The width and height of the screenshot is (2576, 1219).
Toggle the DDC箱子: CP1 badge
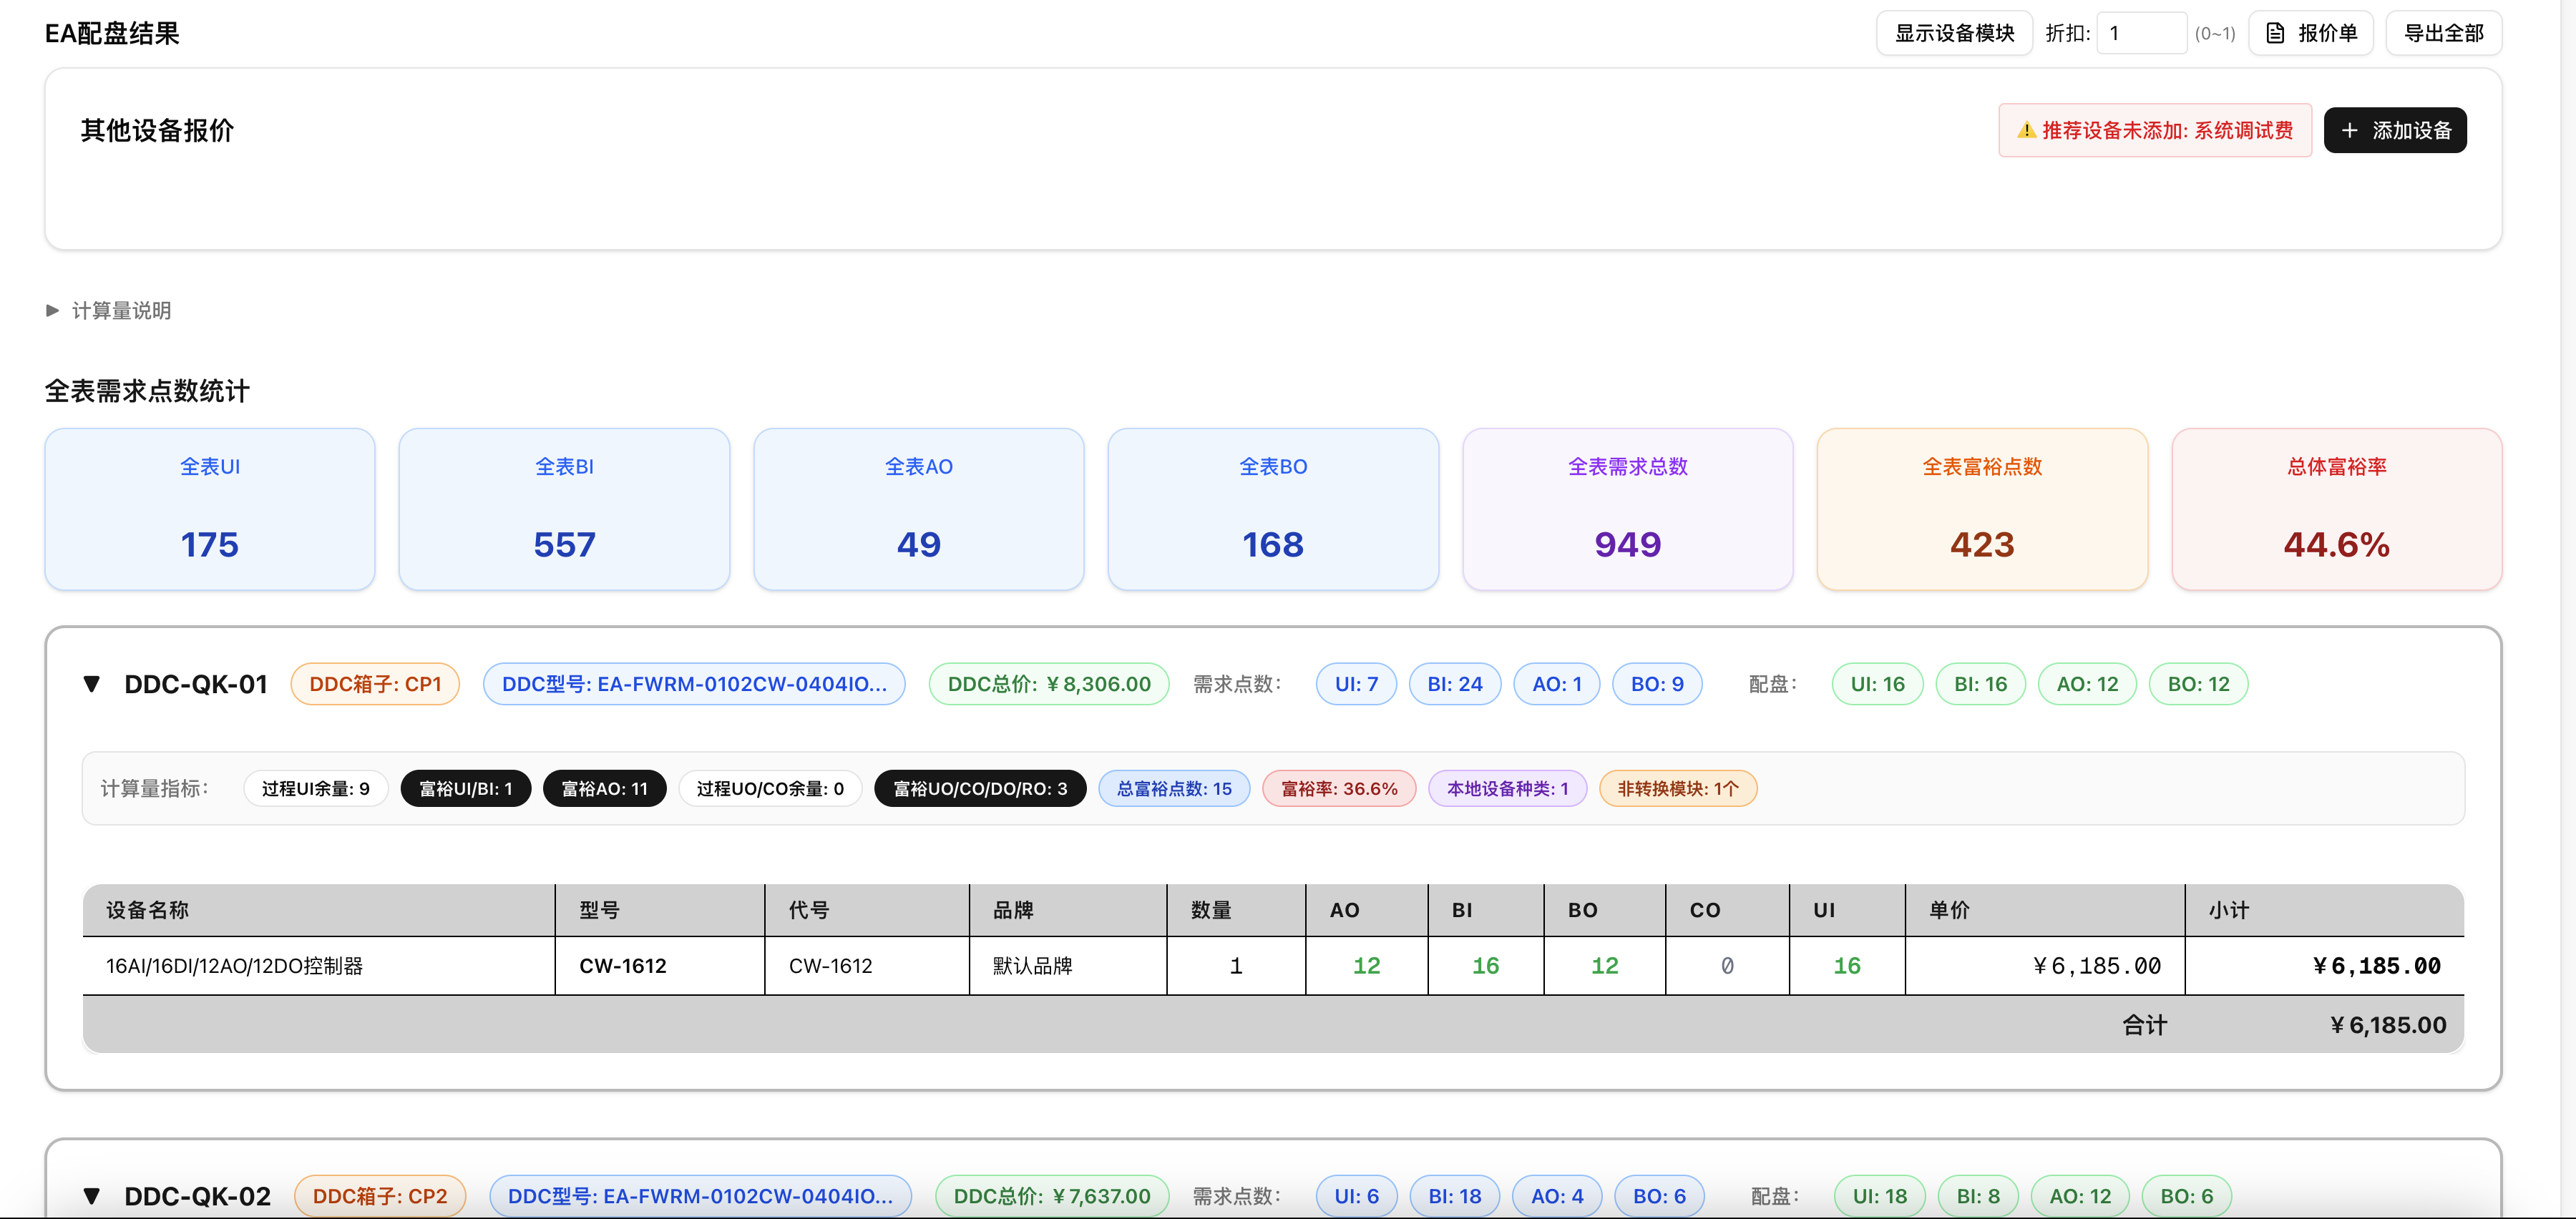[375, 684]
